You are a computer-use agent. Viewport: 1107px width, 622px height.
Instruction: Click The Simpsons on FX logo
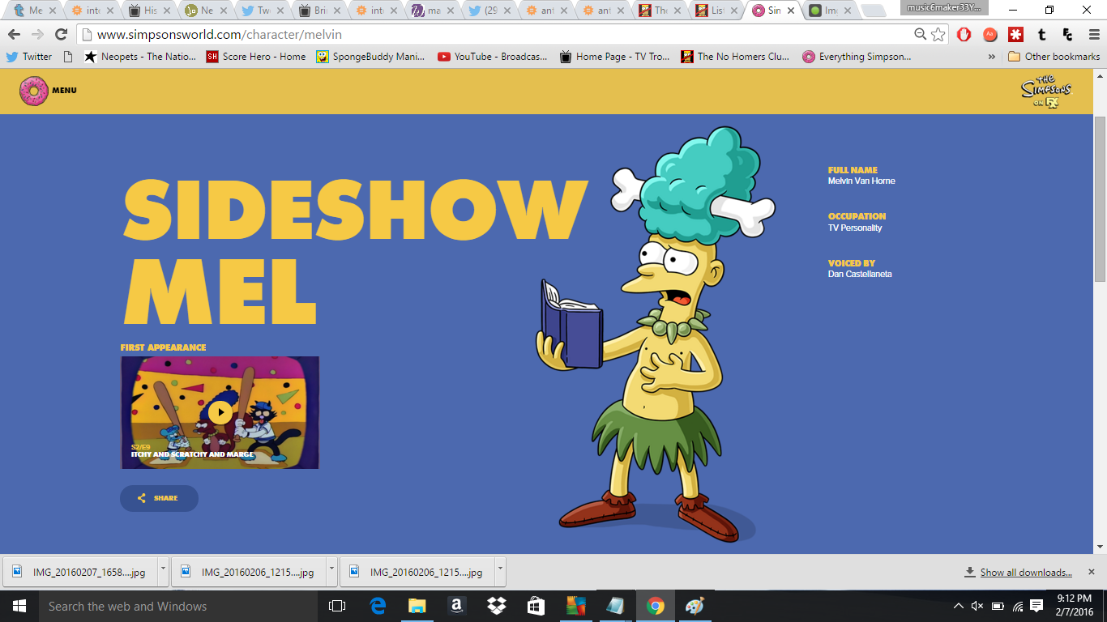pos(1046,92)
